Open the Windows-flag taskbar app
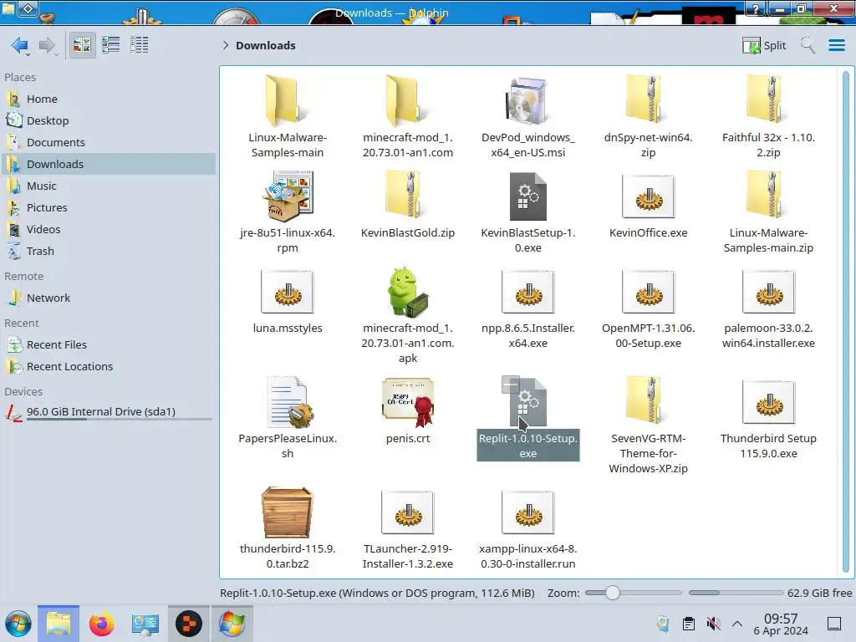The height and width of the screenshot is (642, 856). coord(232,624)
